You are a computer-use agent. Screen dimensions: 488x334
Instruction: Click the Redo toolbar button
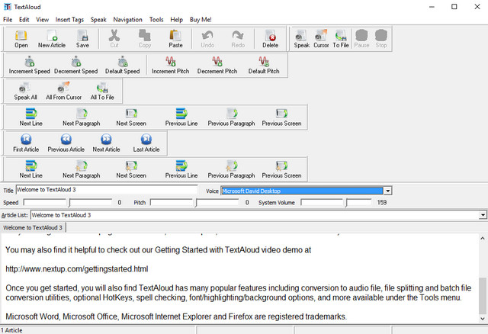tap(238, 39)
